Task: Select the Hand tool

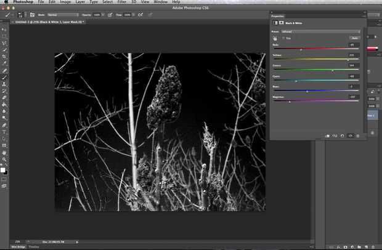Action: [4, 153]
